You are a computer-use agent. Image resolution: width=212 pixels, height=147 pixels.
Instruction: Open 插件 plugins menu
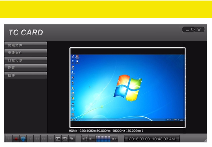point(25,75)
